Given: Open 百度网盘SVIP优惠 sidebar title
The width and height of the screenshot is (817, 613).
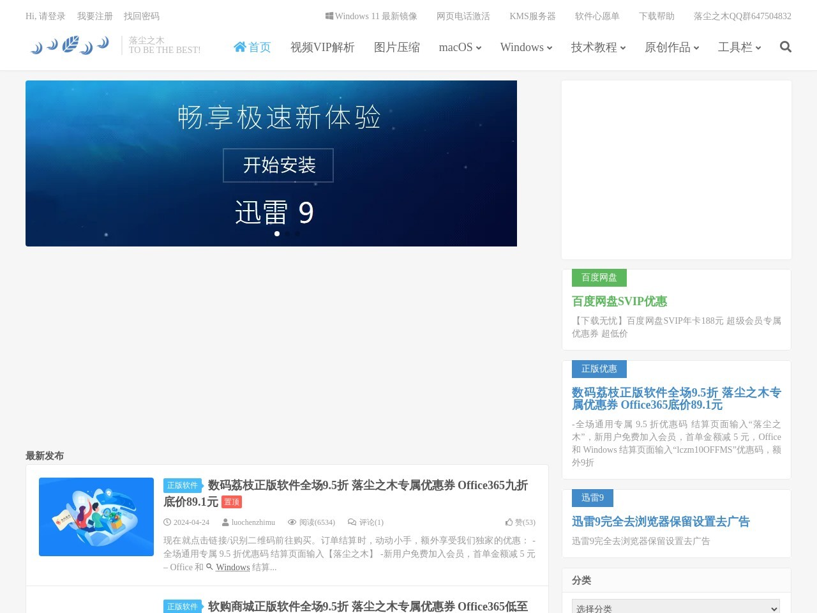Looking at the screenshot, I should click(619, 301).
